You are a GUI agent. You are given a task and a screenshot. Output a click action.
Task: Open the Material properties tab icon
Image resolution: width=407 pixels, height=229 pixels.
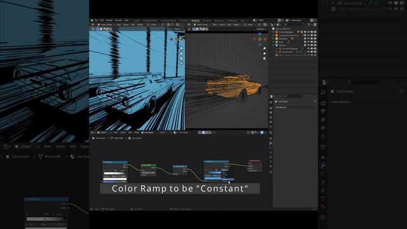coord(271,166)
